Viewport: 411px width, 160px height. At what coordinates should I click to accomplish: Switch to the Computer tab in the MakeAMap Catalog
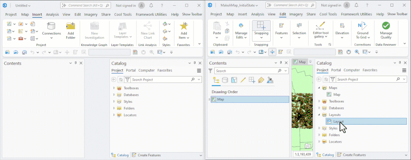click(x=352, y=70)
